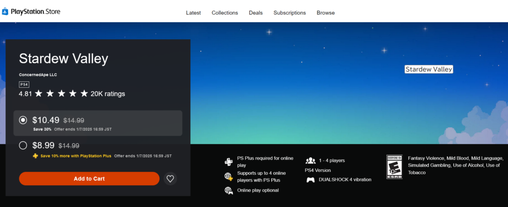Image resolution: width=508 pixels, height=207 pixels.
Task: Select the $10.49 price option
Action: (98, 123)
